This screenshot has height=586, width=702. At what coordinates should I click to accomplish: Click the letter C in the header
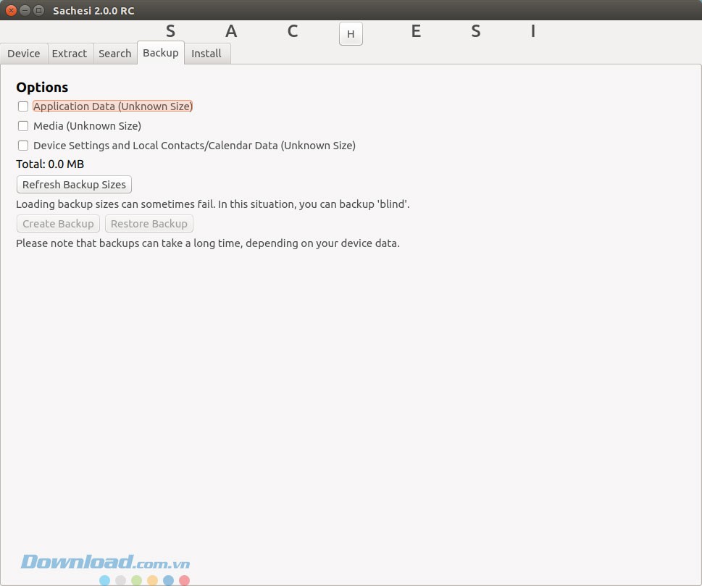[293, 32]
